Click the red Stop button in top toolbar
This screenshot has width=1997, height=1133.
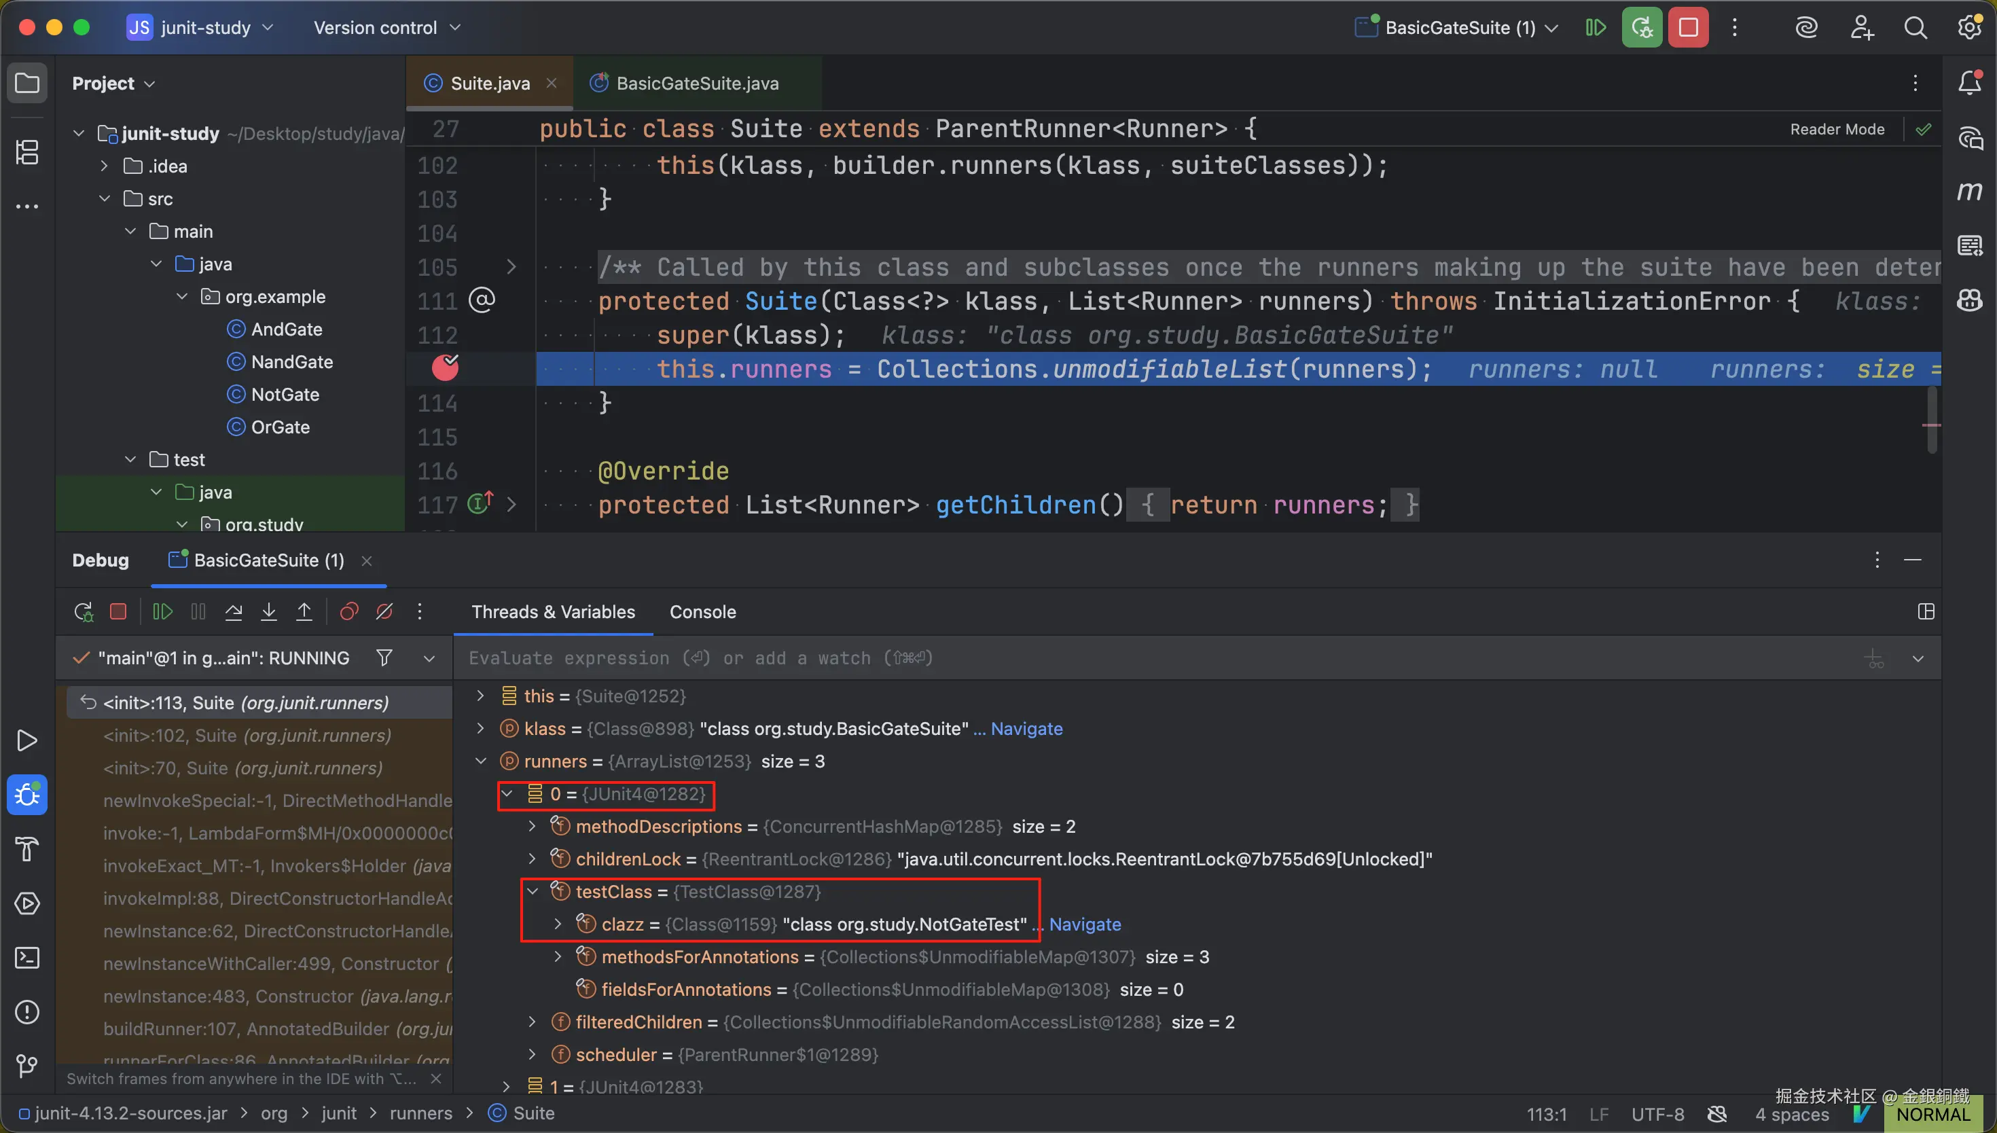point(1687,28)
